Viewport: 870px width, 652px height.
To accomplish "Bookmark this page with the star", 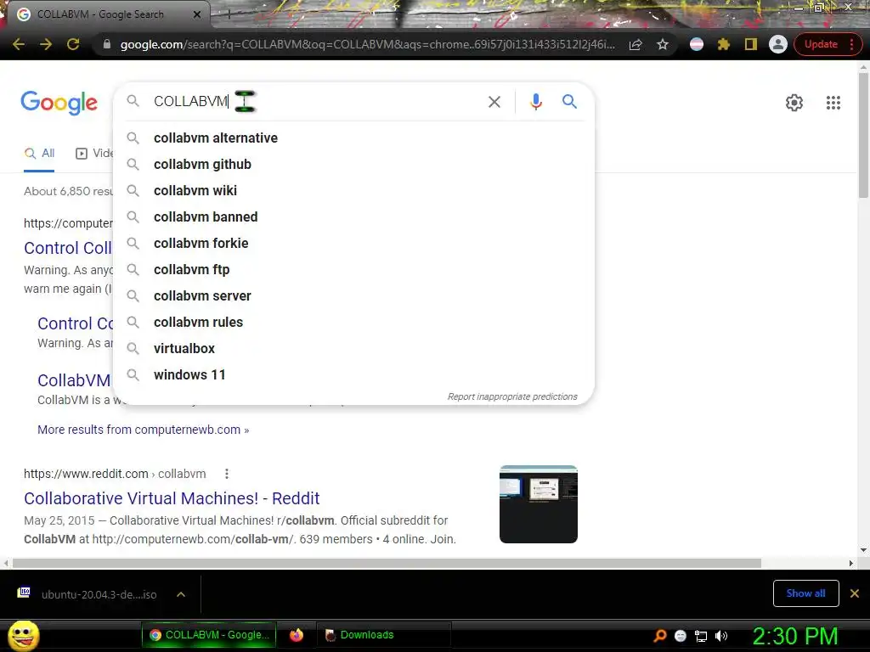I will coord(663,44).
